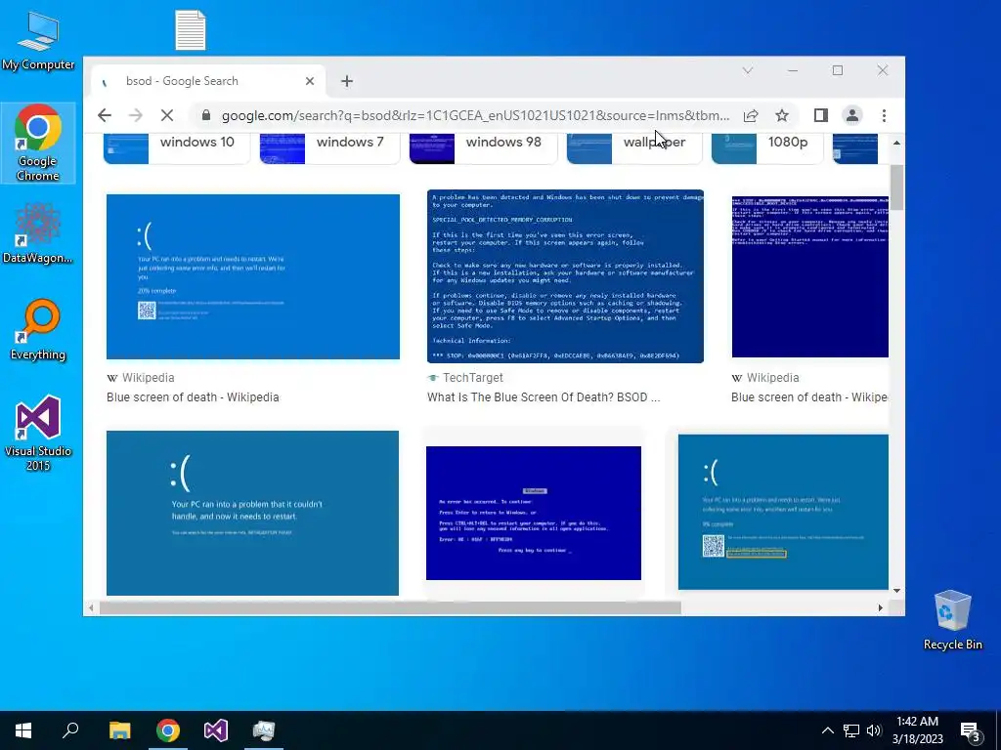Click the horizontal scrollbar thumb
Image resolution: width=1001 pixels, height=750 pixels.
[390, 607]
